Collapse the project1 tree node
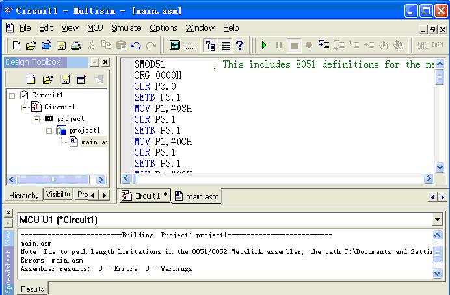450x295 pixels. tap(49, 131)
